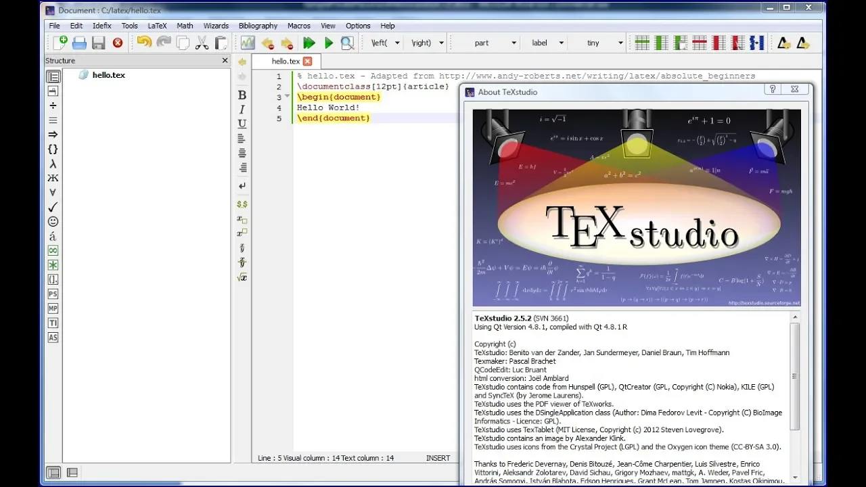Open the arrows symbols side panel
Image resolution: width=866 pixels, height=487 pixels.
[x=53, y=135]
